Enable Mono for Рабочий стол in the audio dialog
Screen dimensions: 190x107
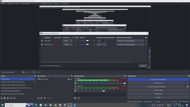76,45
